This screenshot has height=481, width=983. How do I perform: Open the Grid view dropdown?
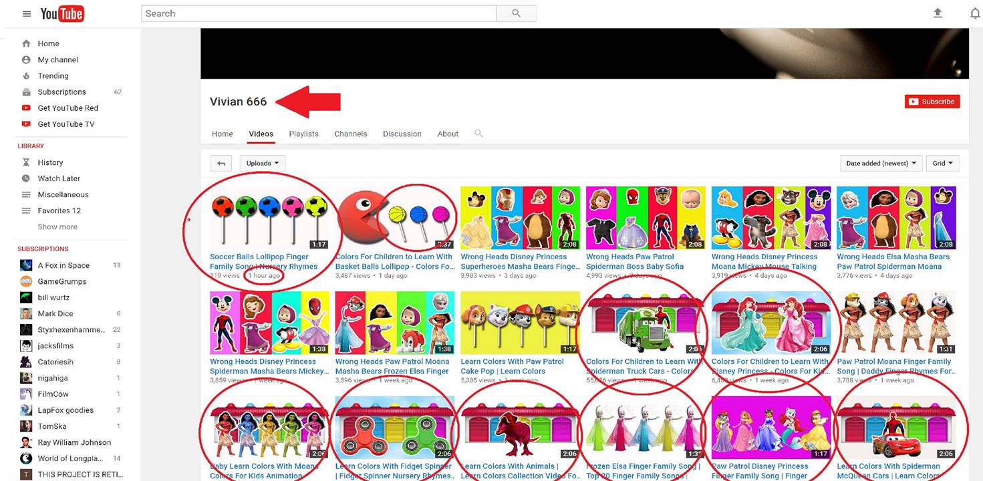click(942, 163)
